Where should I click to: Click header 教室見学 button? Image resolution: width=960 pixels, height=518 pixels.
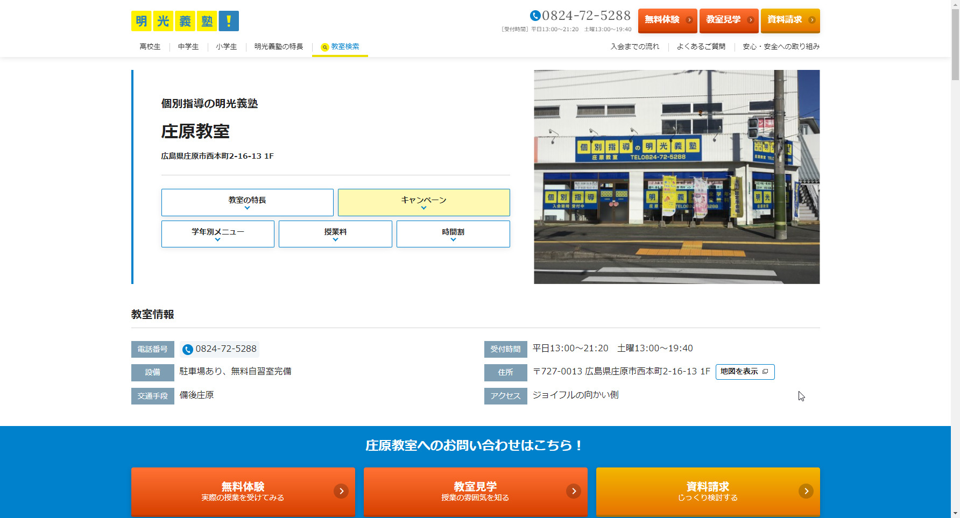tap(729, 20)
